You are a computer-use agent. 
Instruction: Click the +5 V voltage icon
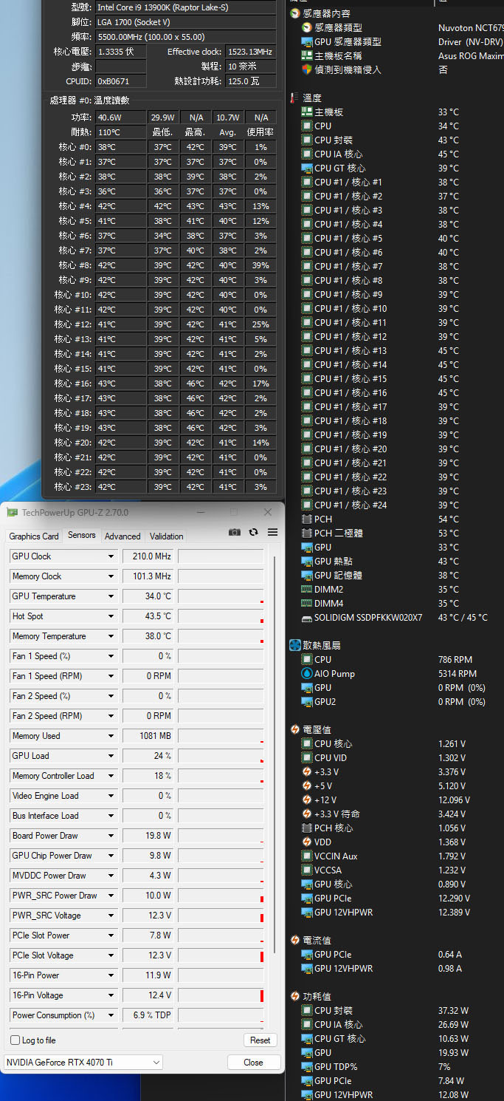point(308,785)
